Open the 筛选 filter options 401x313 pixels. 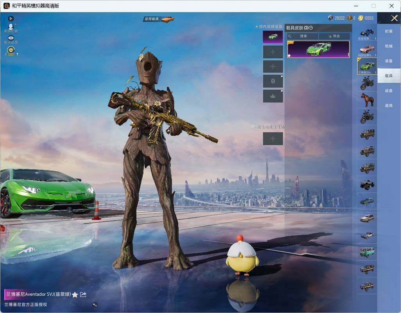coord(334,36)
